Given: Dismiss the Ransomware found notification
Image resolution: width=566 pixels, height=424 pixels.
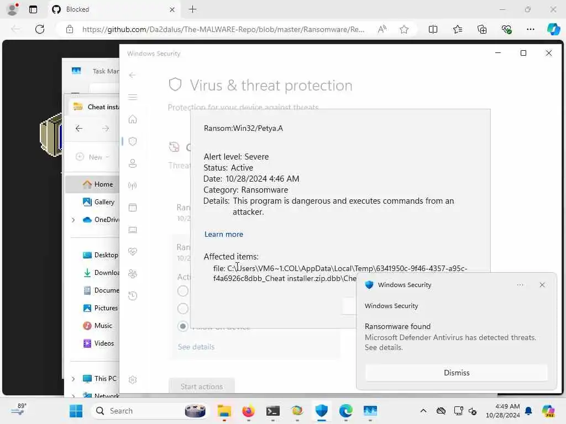Looking at the screenshot, I should (456, 373).
